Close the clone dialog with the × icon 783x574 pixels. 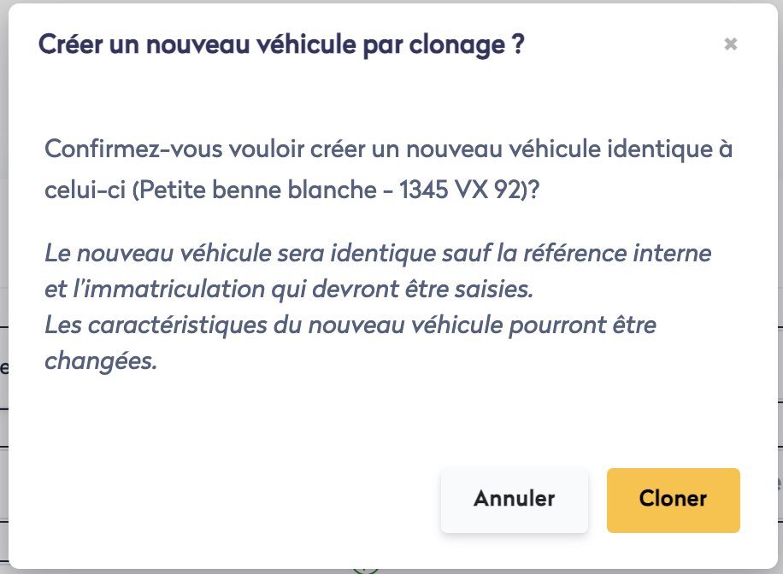point(730,44)
